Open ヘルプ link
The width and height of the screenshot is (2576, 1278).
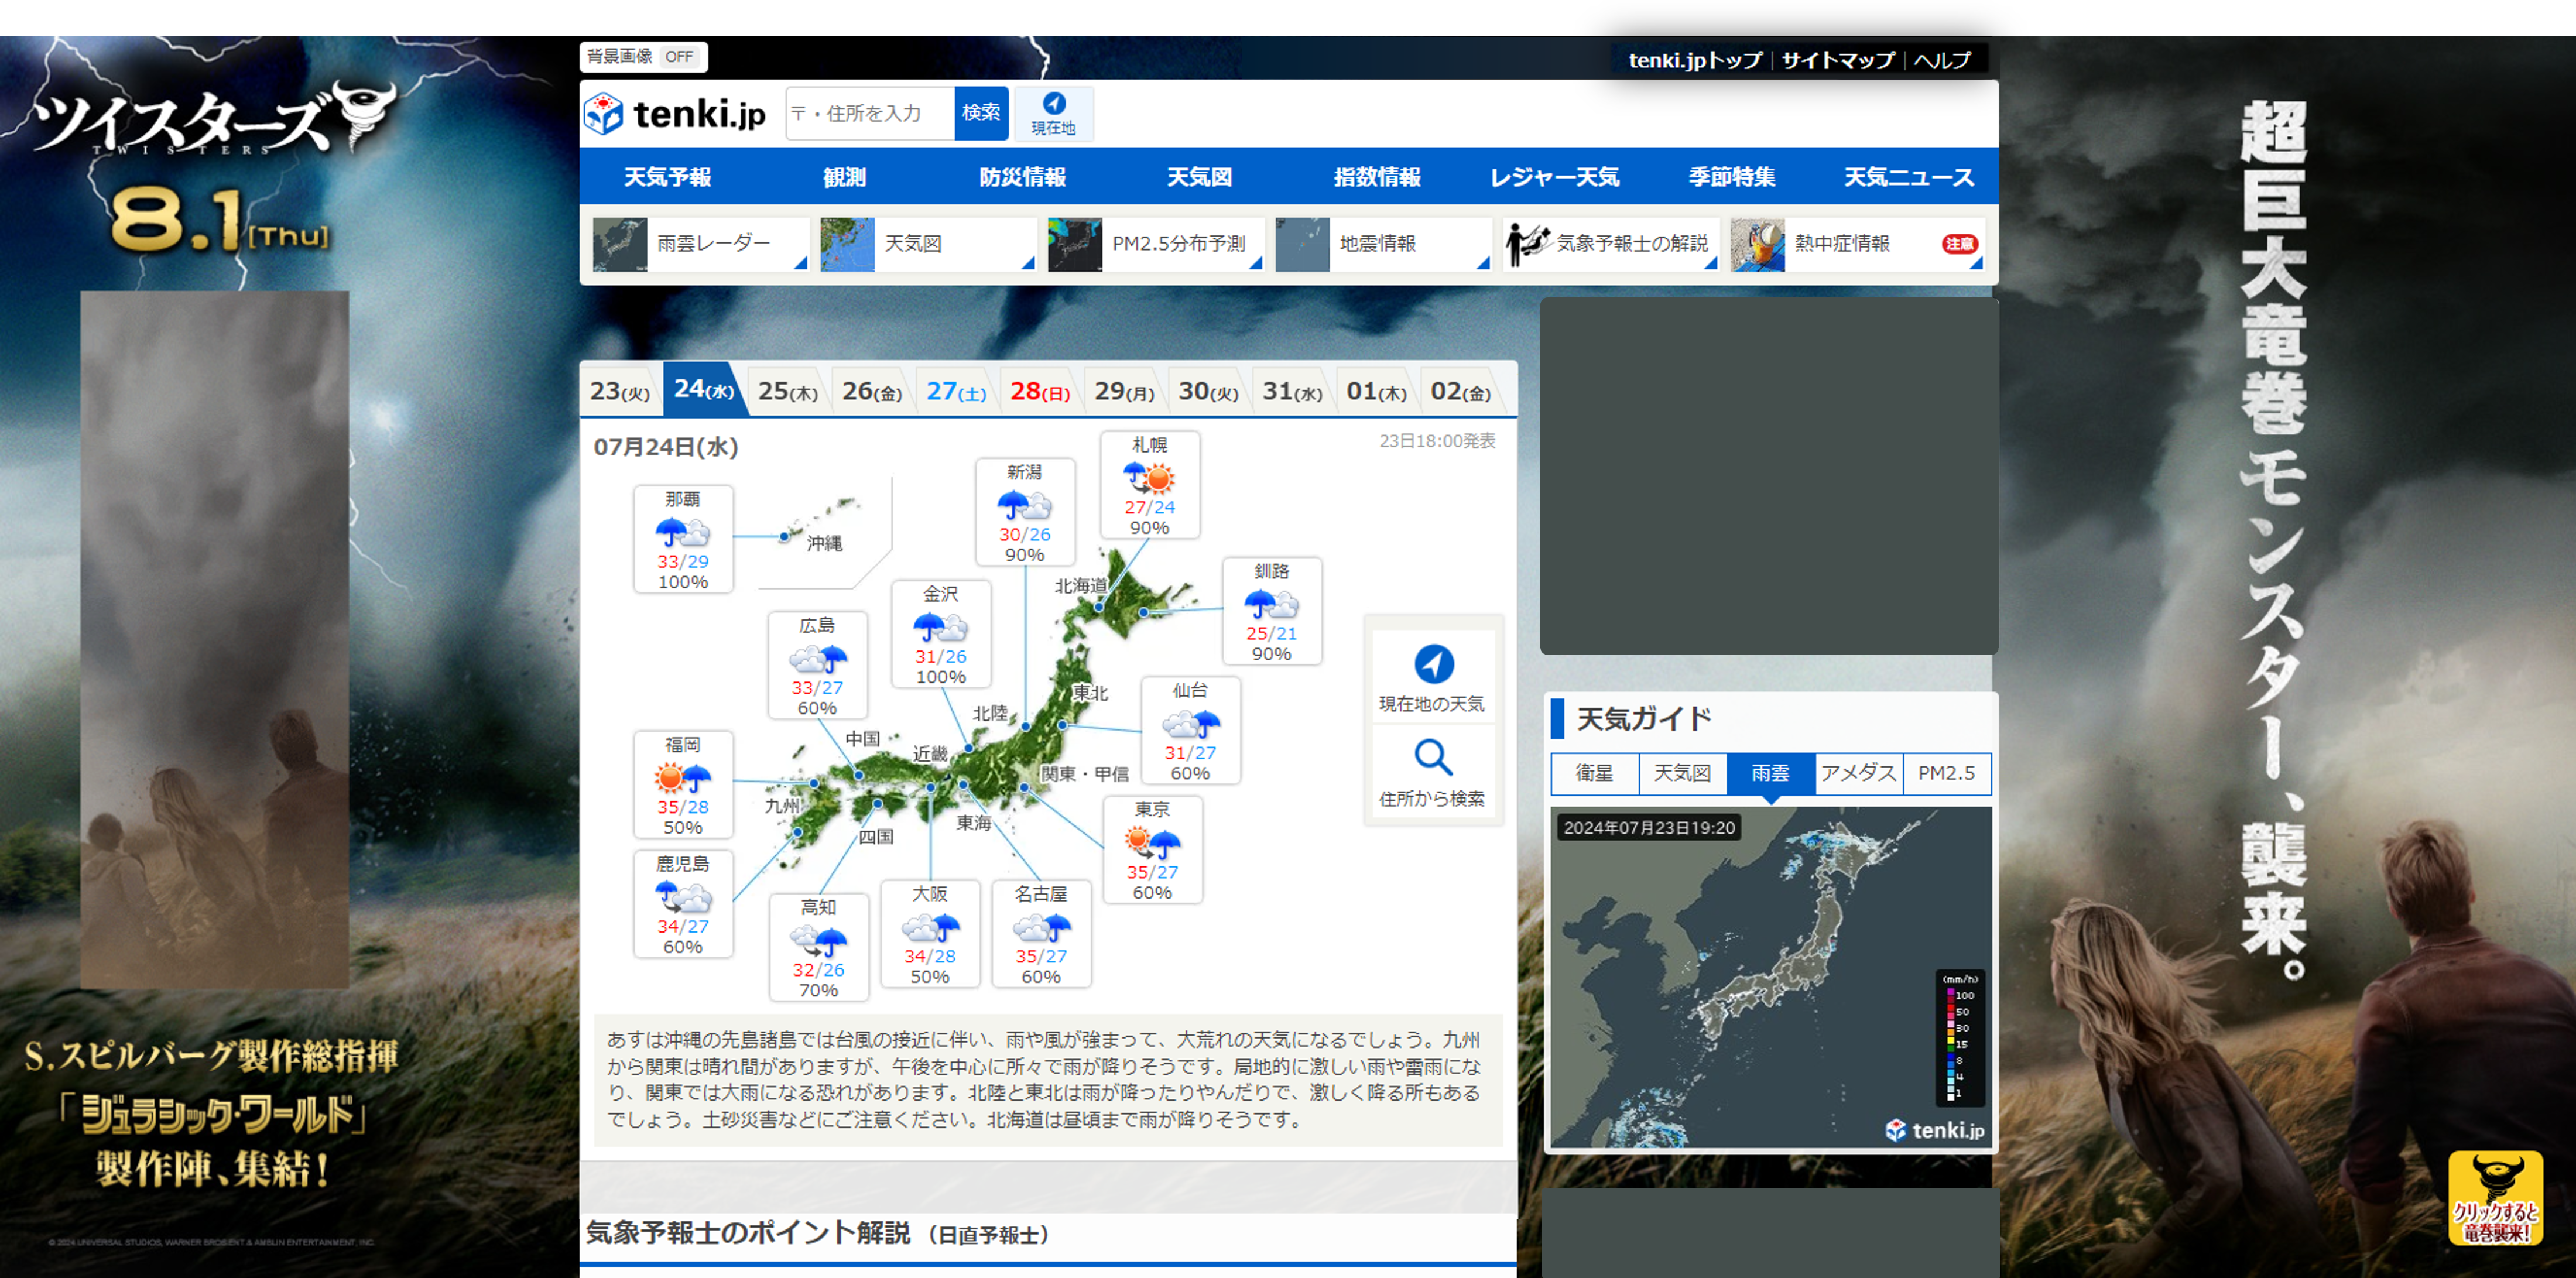(1942, 60)
